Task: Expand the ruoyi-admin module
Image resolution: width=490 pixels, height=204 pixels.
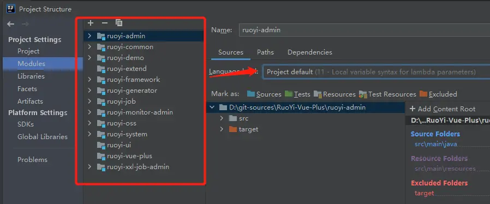Action: [x=89, y=36]
